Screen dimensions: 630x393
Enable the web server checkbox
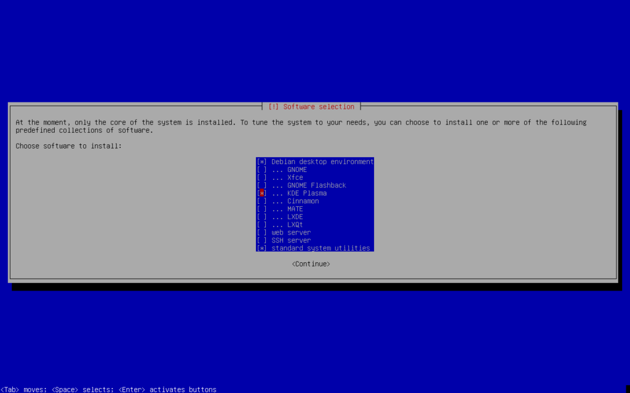pos(261,233)
